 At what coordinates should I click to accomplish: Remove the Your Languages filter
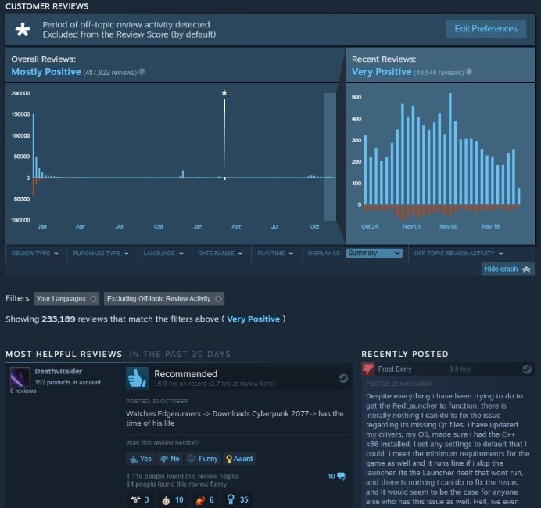point(93,299)
